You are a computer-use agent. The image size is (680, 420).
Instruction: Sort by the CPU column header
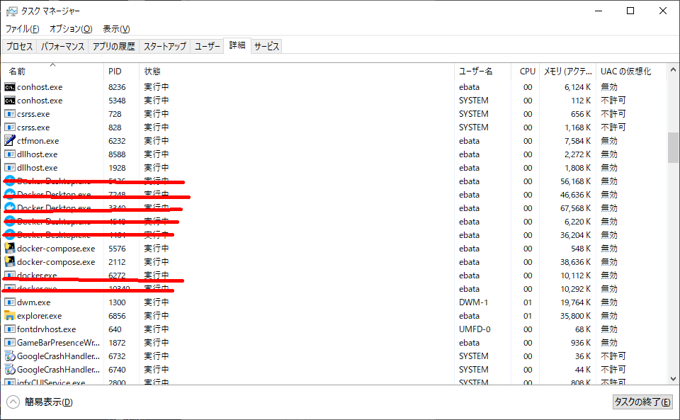click(527, 72)
